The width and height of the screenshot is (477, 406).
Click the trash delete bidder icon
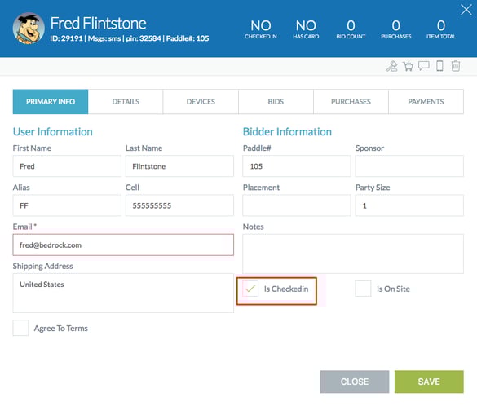pos(456,66)
